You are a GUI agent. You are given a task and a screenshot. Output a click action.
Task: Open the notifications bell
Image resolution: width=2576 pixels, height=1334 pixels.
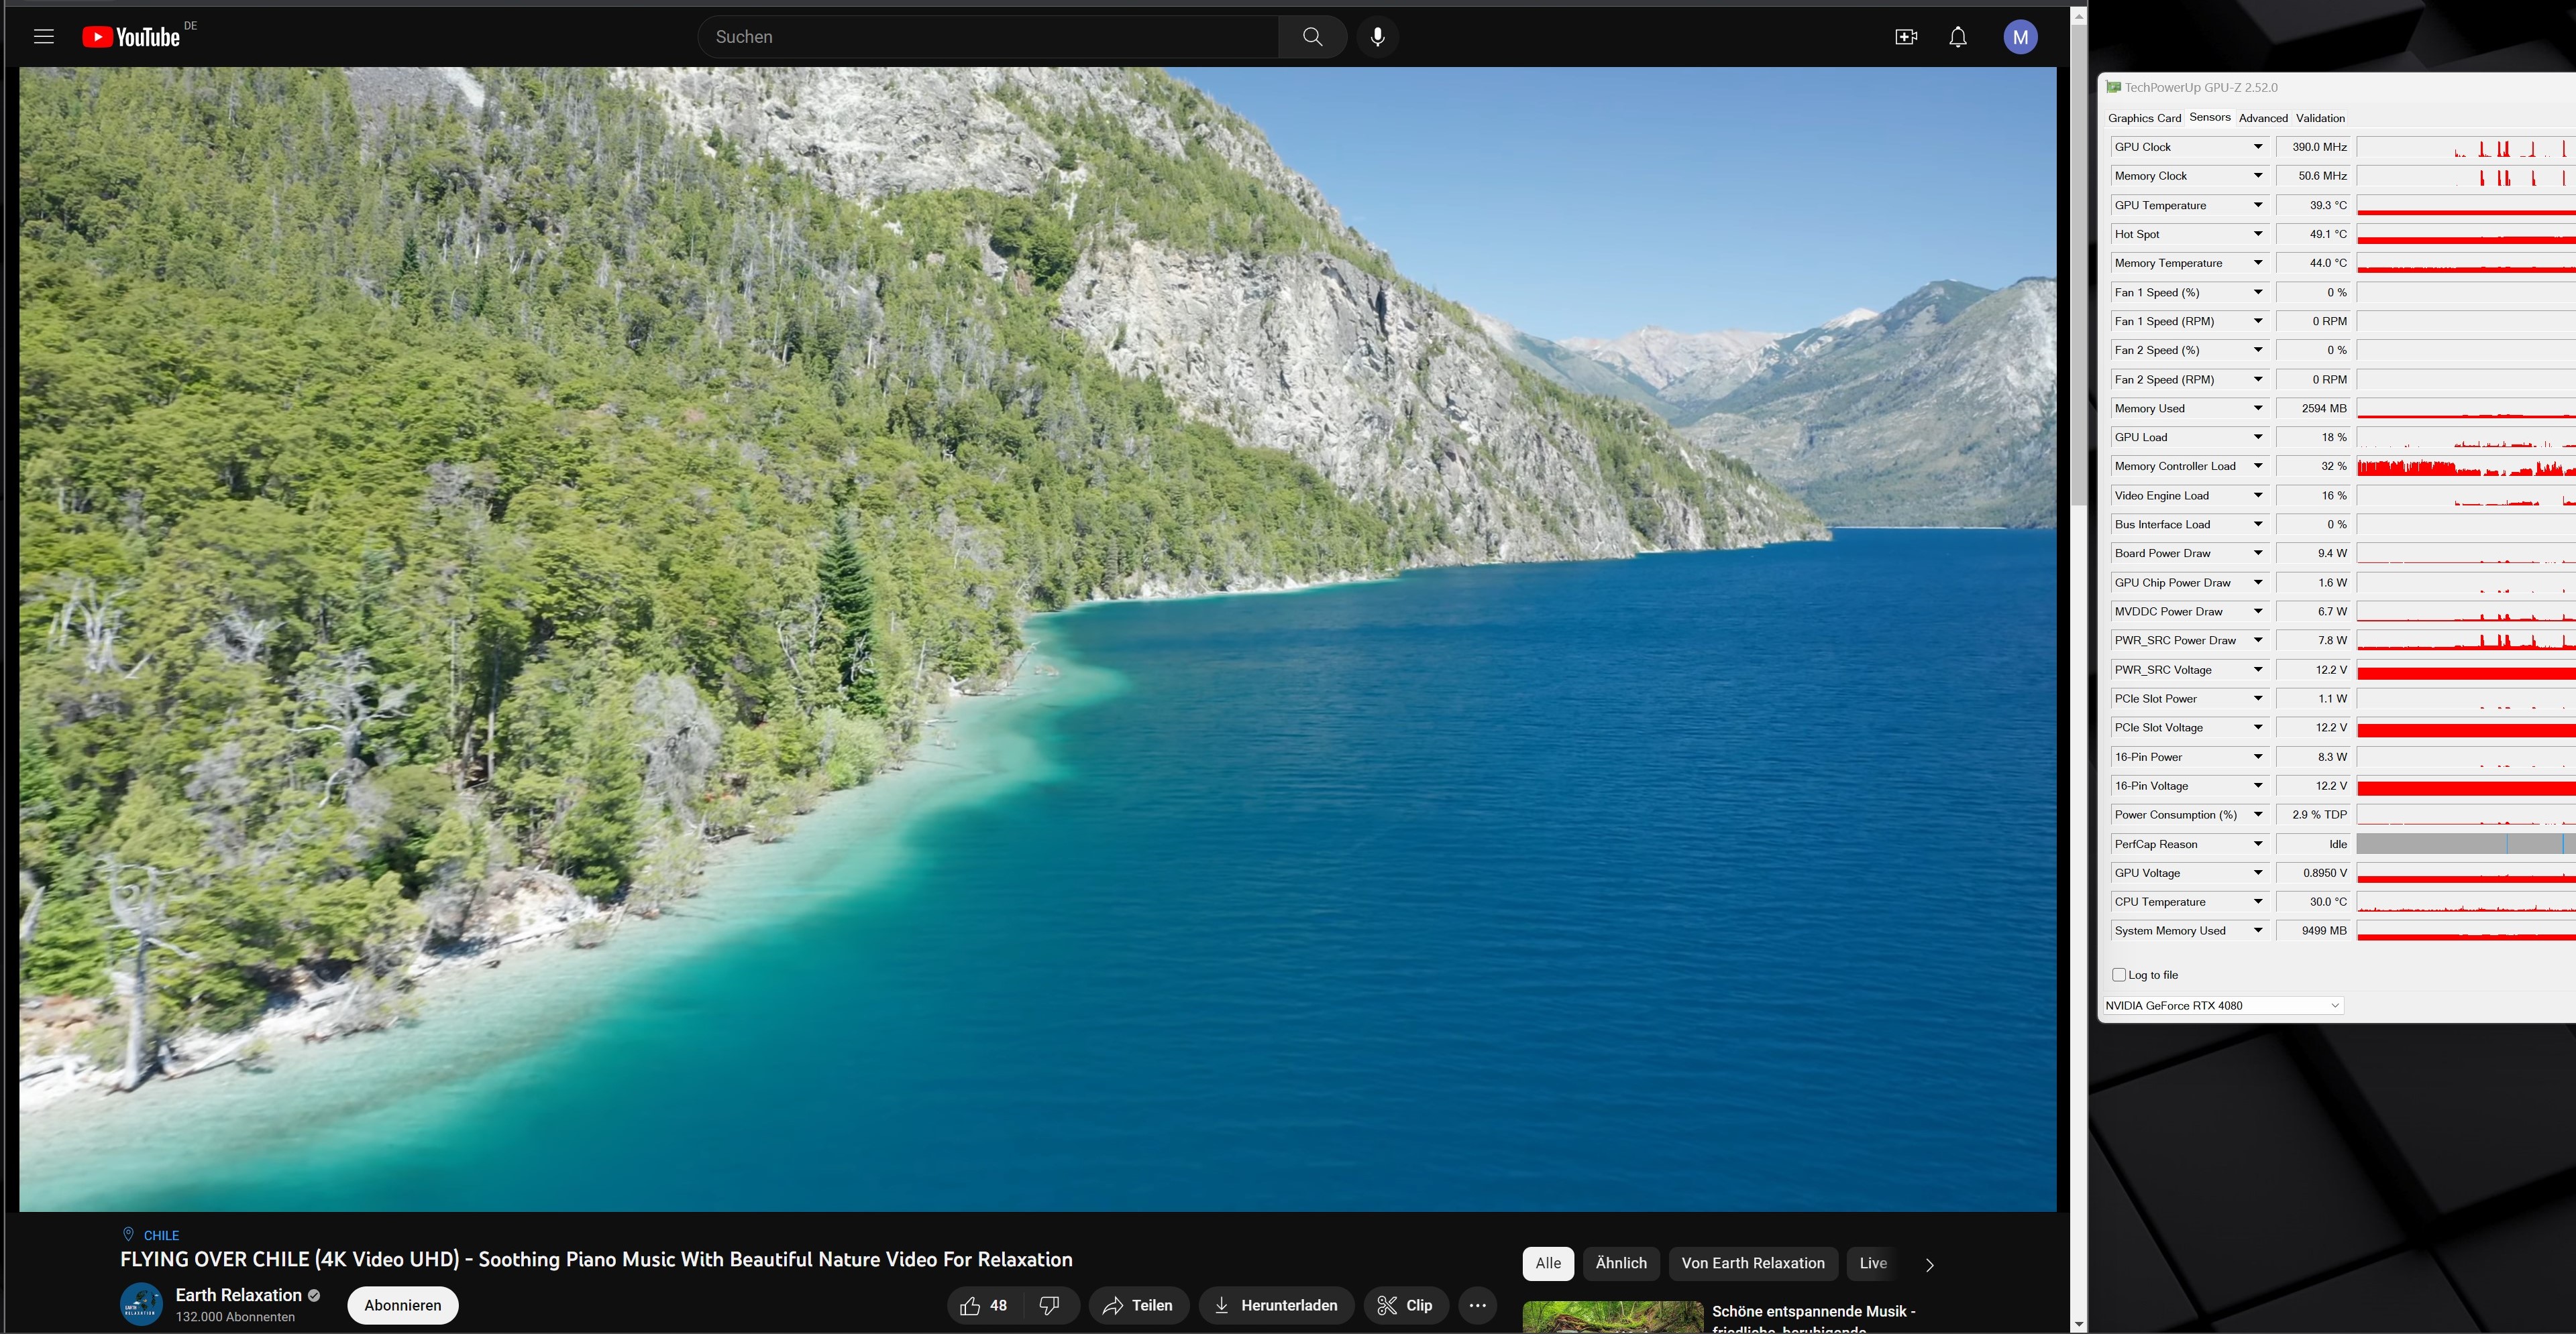[x=1957, y=37]
